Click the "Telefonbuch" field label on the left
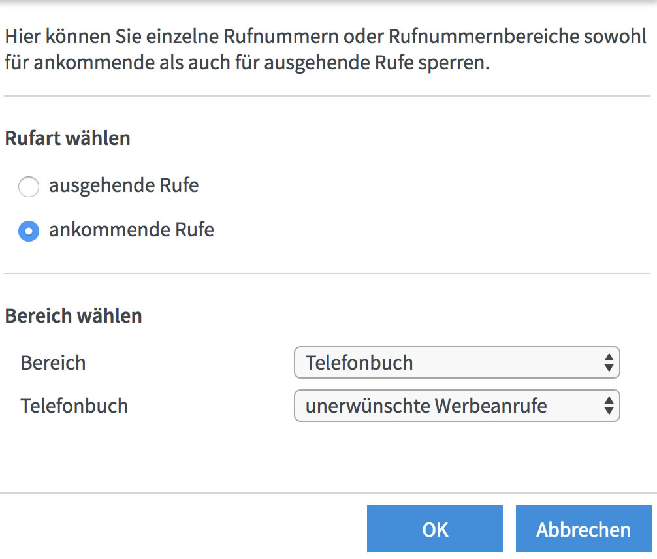Screen dimensions: 657x559 [x=74, y=406]
